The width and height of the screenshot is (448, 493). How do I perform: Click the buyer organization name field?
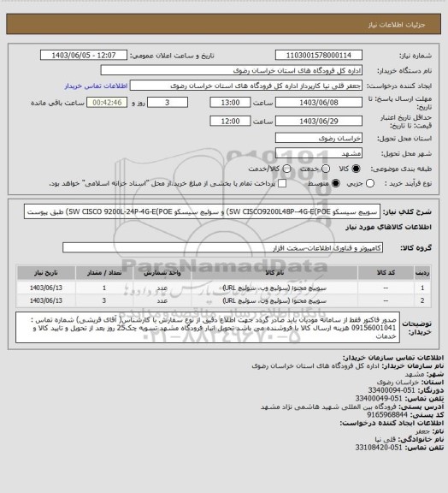click(x=231, y=70)
